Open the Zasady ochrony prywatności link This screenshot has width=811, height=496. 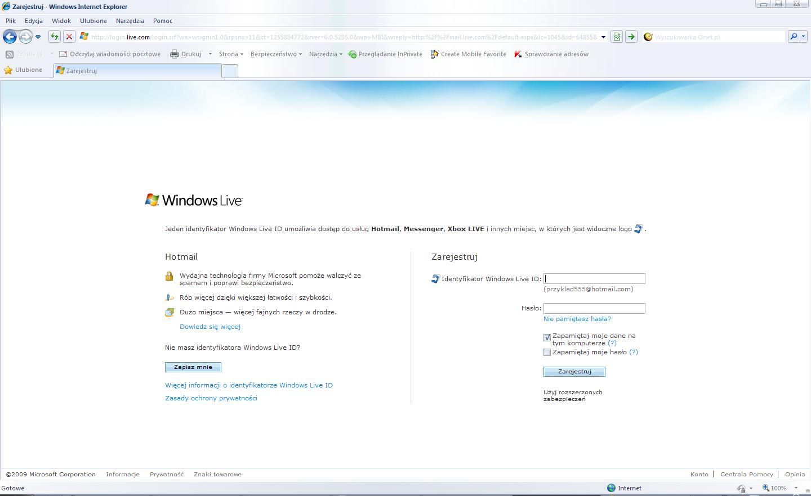(x=211, y=398)
